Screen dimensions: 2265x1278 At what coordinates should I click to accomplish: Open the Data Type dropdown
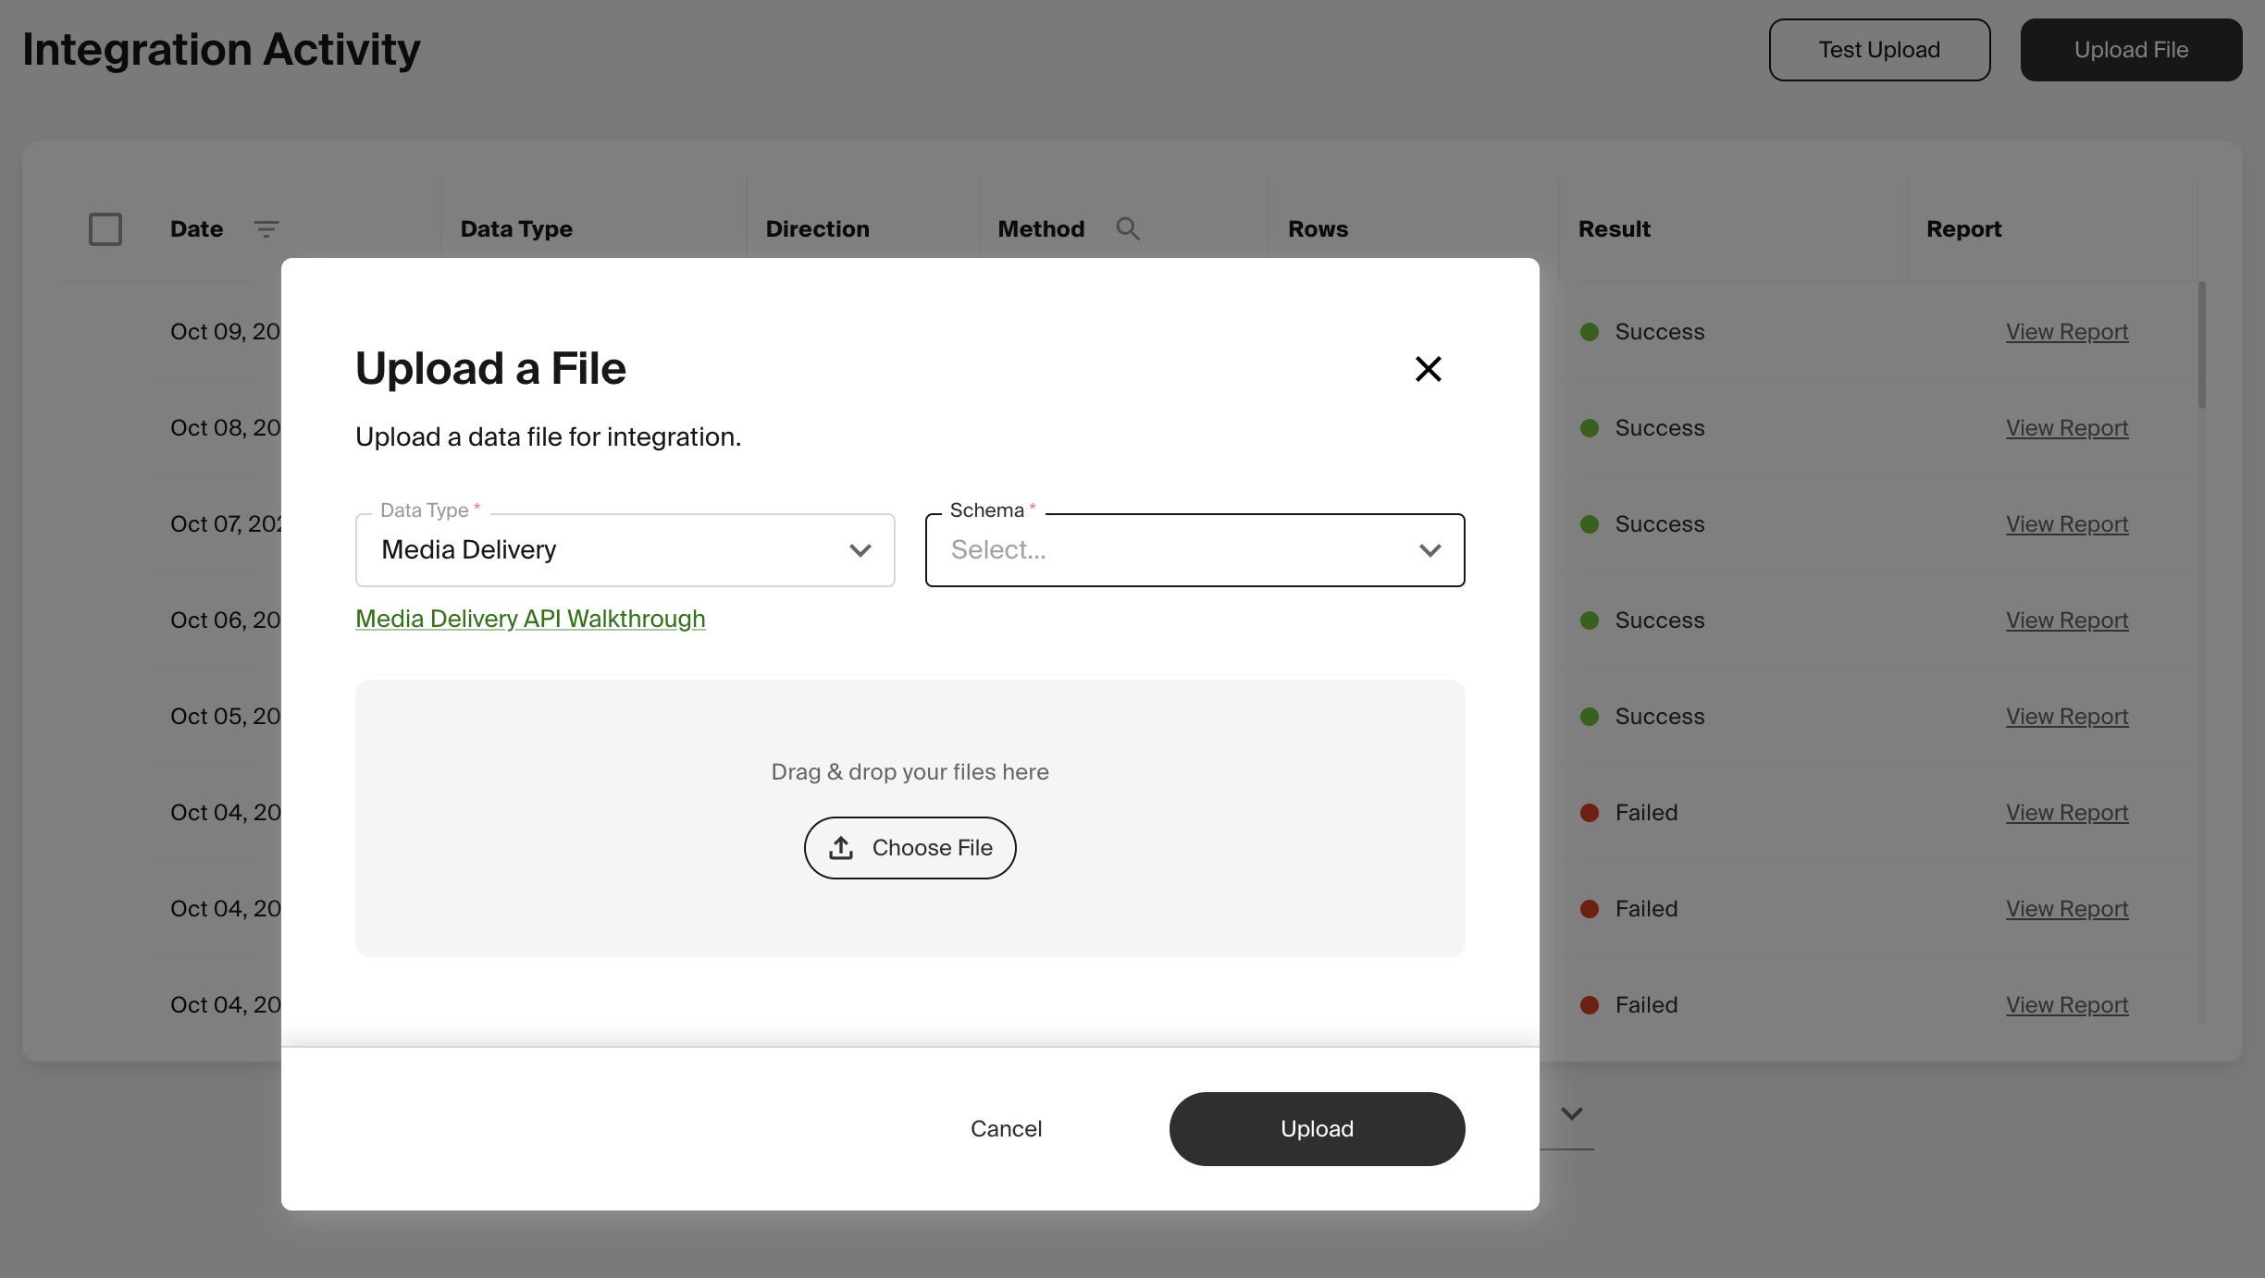point(625,550)
